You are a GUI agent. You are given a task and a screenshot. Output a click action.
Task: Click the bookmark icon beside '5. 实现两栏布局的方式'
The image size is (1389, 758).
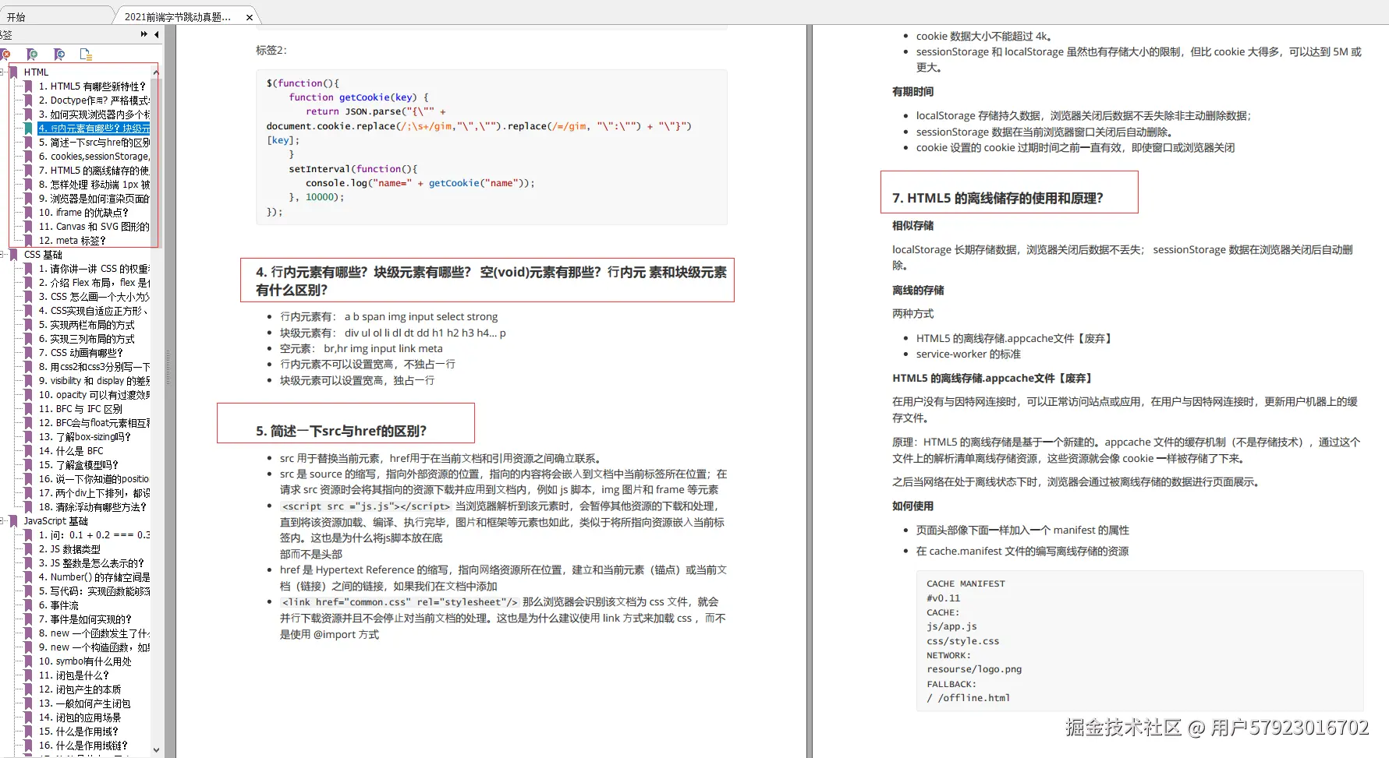click(x=29, y=325)
